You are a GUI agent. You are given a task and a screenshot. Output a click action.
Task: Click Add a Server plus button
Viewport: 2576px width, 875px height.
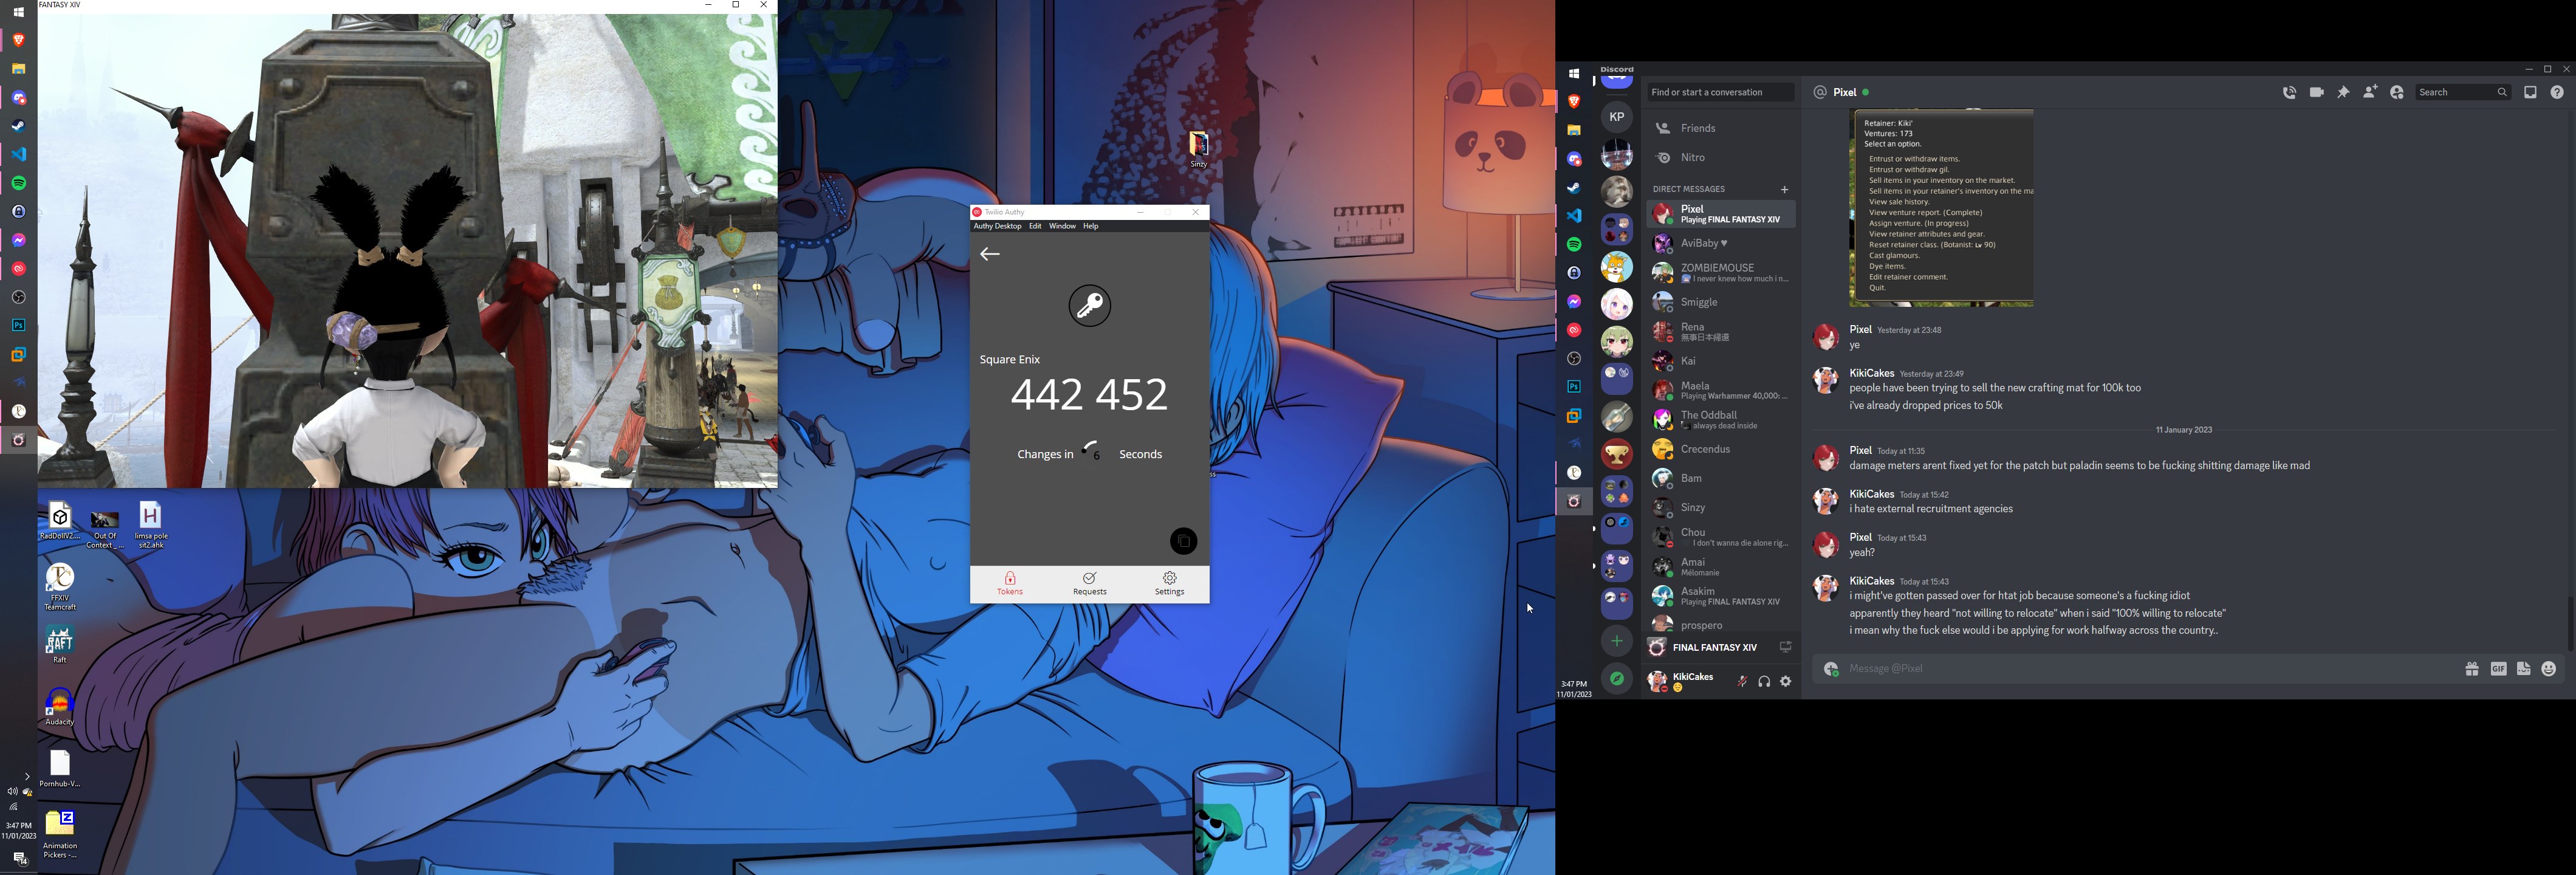(x=1616, y=641)
